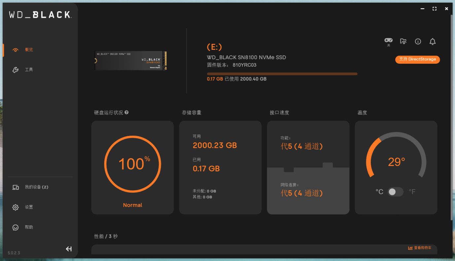Go to the 概览 menu item
The image size is (455, 261).
[x=29, y=50]
